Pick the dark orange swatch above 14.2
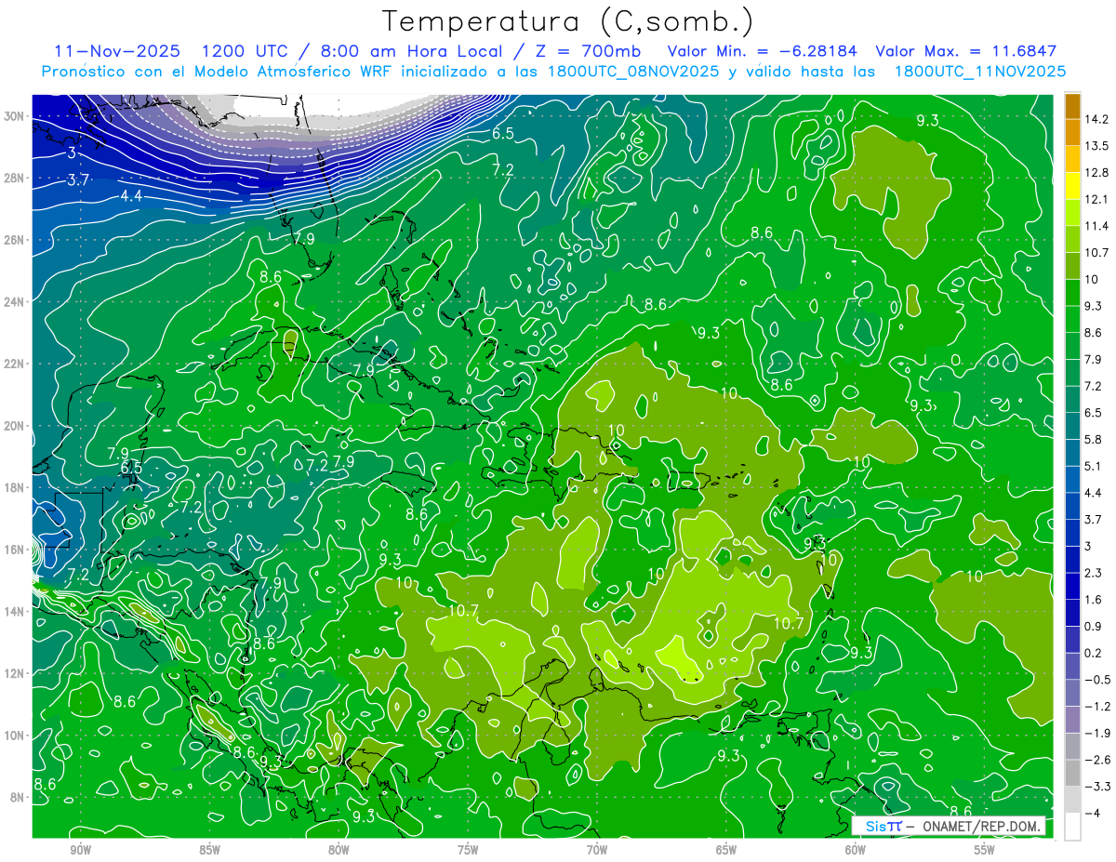 [x=1071, y=106]
